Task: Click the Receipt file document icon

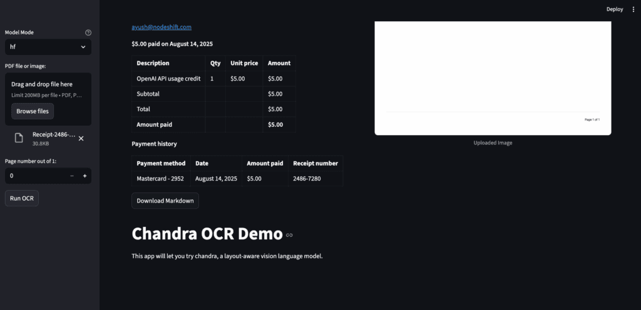Action: tap(19, 138)
